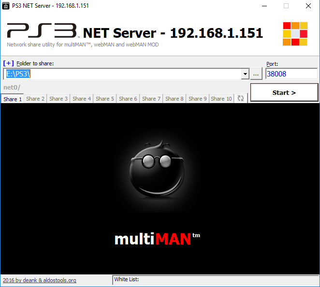This screenshot has width=320, height=287.
Task: Close the PS3 NET Server window
Action: pyautogui.click(x=308, y=6)
